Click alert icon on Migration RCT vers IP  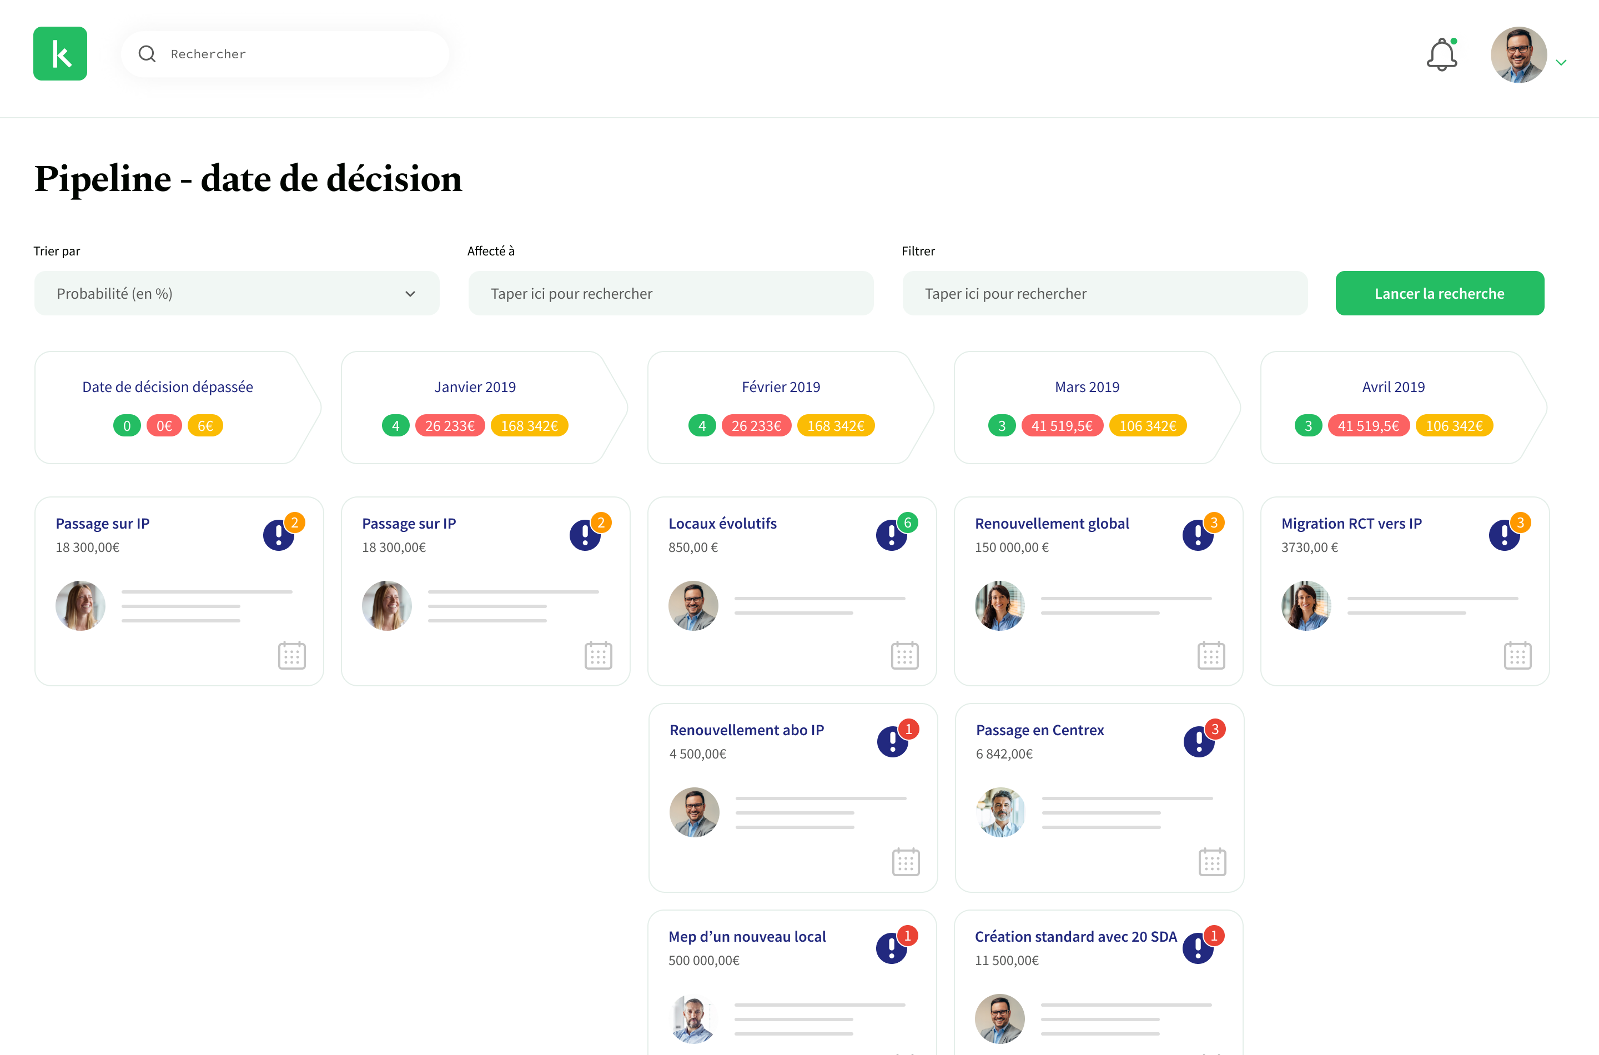(x=1504, y=535)
